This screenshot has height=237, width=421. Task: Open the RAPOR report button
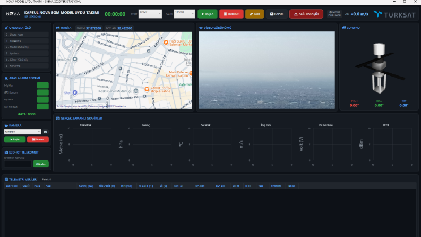(x=277, y=14)
